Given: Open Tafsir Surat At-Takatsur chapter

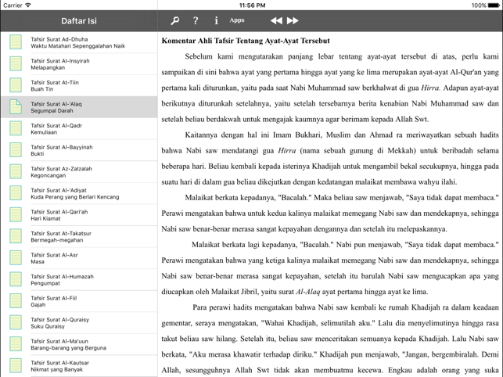Looking at the screenshot, I should pyautogui.click(x=78, y=236).
